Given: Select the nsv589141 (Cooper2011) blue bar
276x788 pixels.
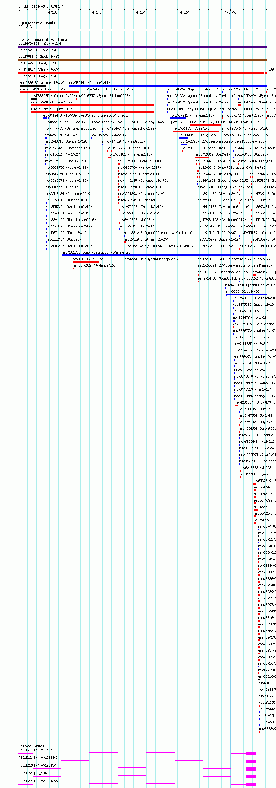Looking at the screenshot, I should tap(168, 86).
